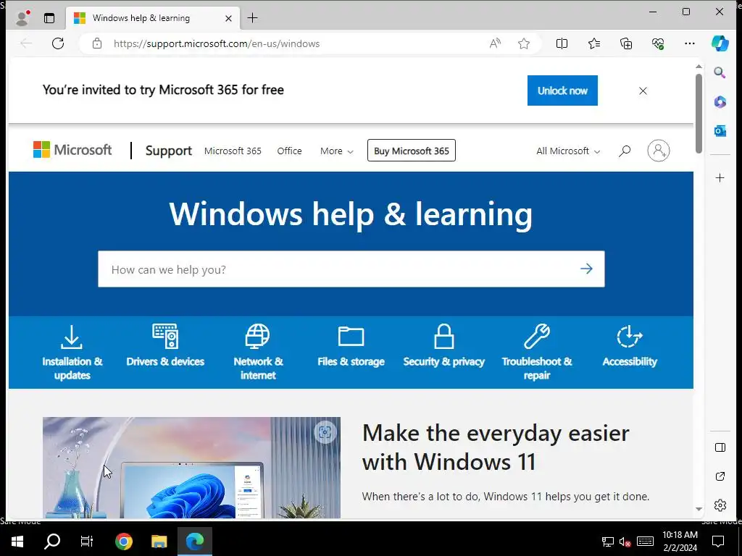Toggle sidebar visibility icon
Image resolution: width=742 pixels, height=556 pixels.
click(x=720, y=447)
